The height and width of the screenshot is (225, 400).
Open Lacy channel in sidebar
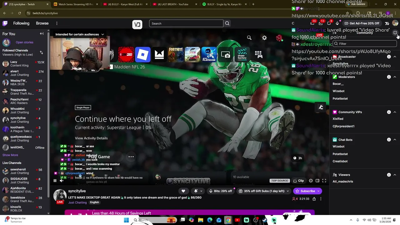pyautogui.click(x=23, y=64)
